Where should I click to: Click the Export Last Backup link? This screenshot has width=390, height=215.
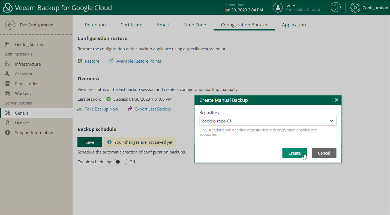153,109
